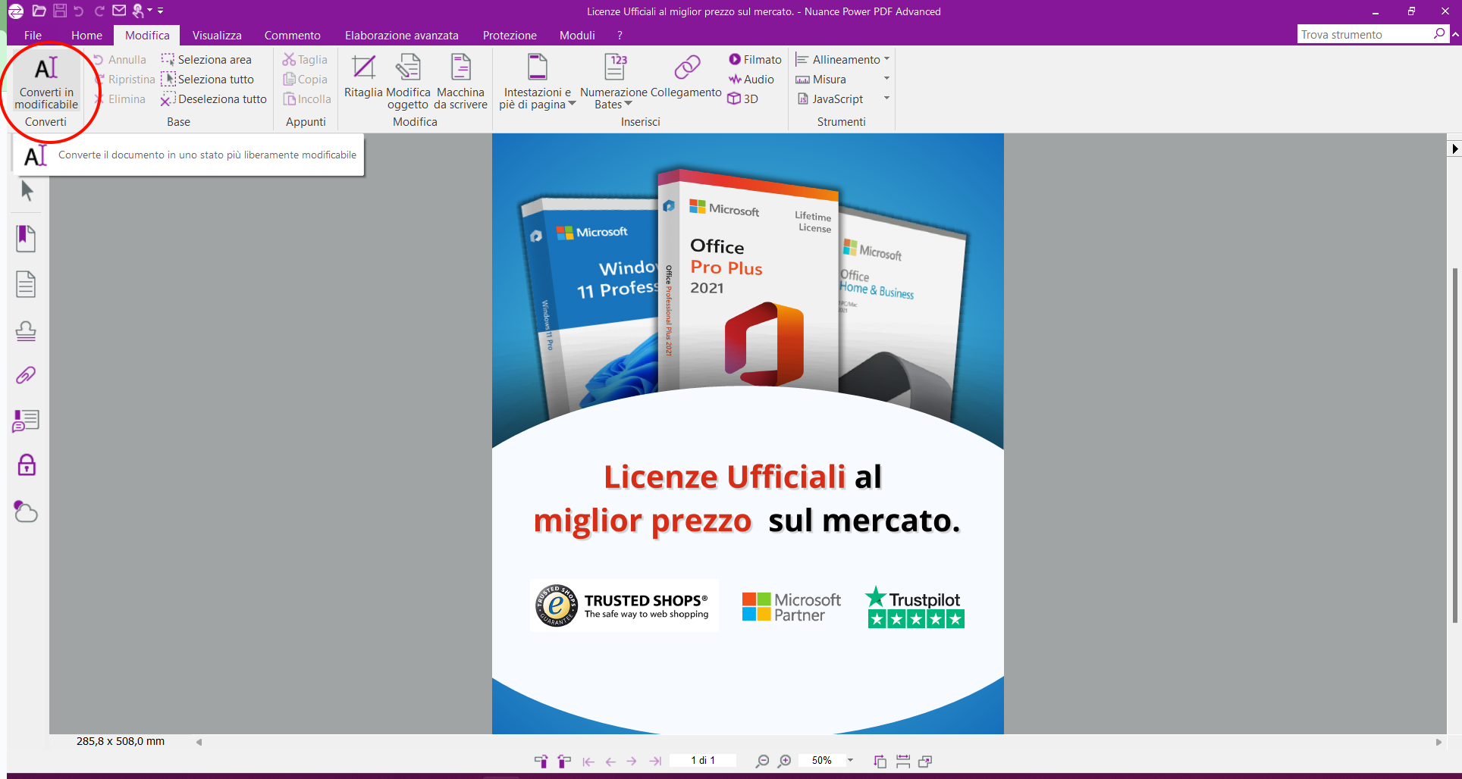This screenshot has width=1462, height=779.
Task: Insert a Collegamento link
Action: coord(686,77)
